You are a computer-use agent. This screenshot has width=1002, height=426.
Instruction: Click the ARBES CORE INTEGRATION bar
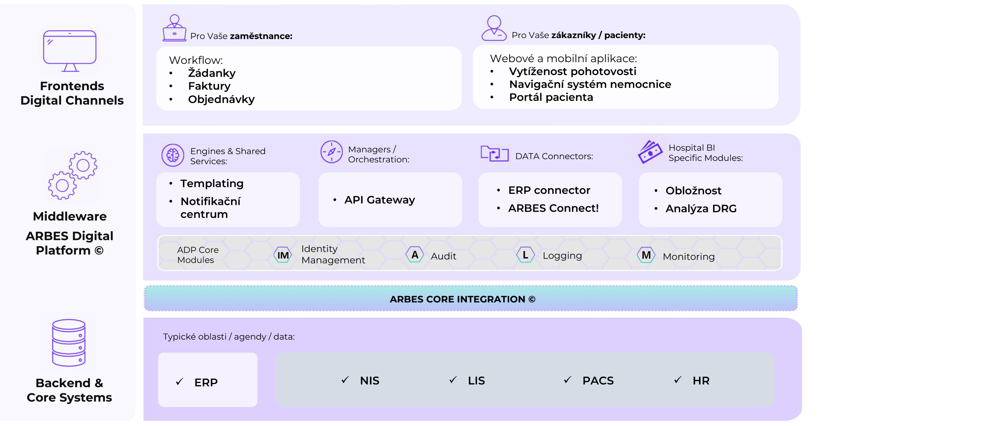(471, 298)
